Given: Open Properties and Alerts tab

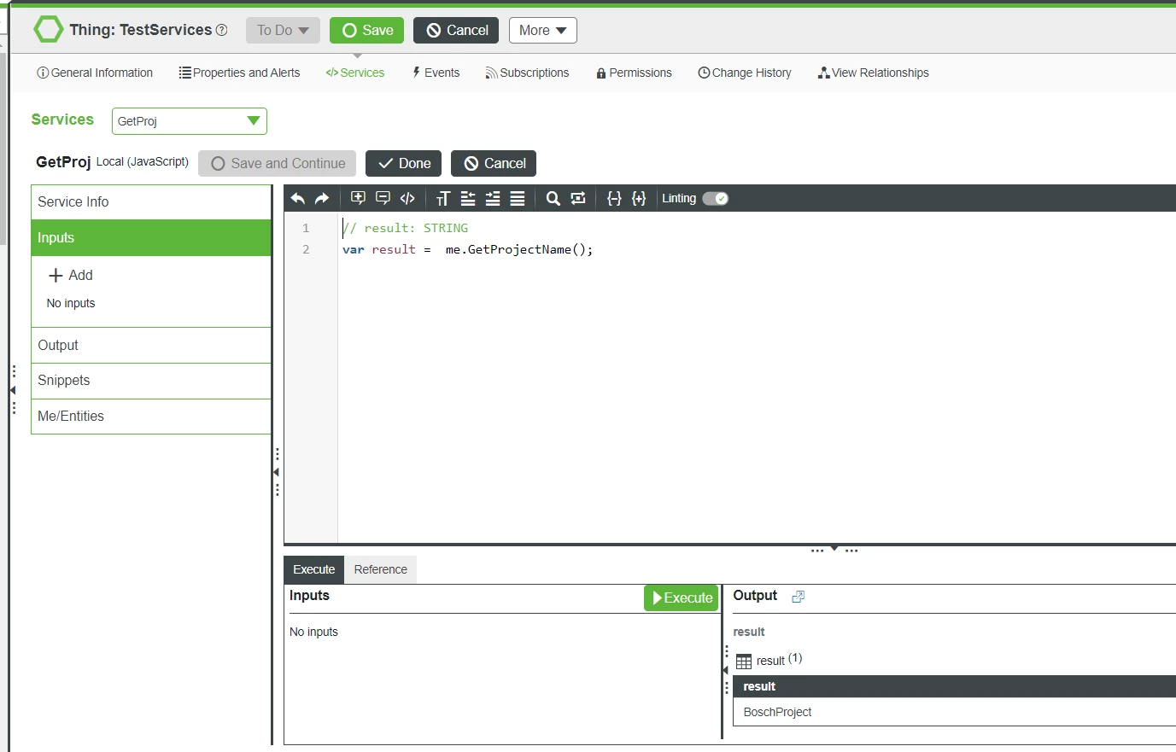Looking at the screenshot, I should [x=239, y=73].
